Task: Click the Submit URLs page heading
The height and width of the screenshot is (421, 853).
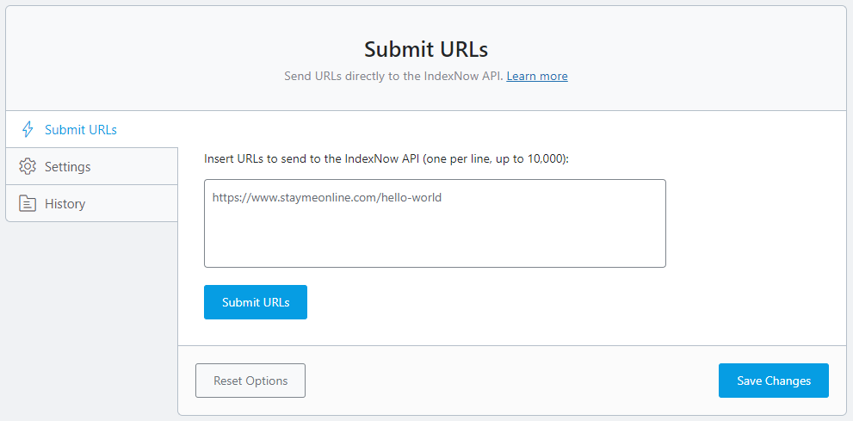Action: pos(426,49)
